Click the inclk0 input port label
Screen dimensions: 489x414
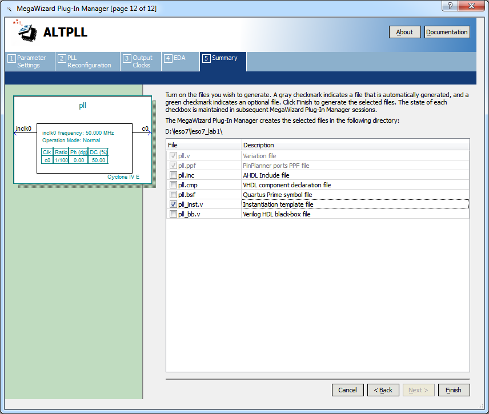click(23, 128)
